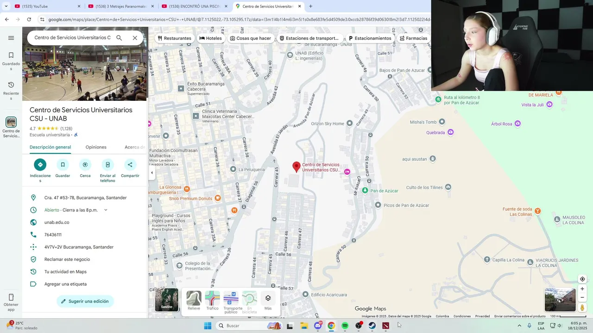The height and width of the screenshot is (333, 593).
Task: Click the Snob Premium Donuts marker
Action: coord(218,198)
